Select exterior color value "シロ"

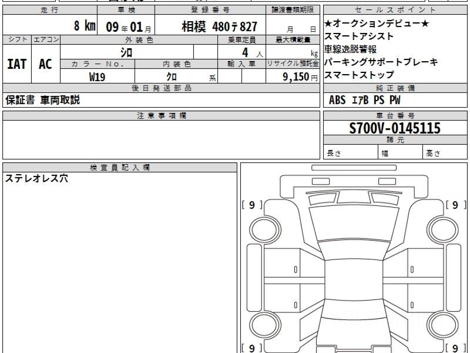click(126, 52)
